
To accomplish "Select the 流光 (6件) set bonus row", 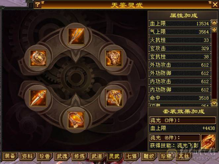I will pos(175,138).
